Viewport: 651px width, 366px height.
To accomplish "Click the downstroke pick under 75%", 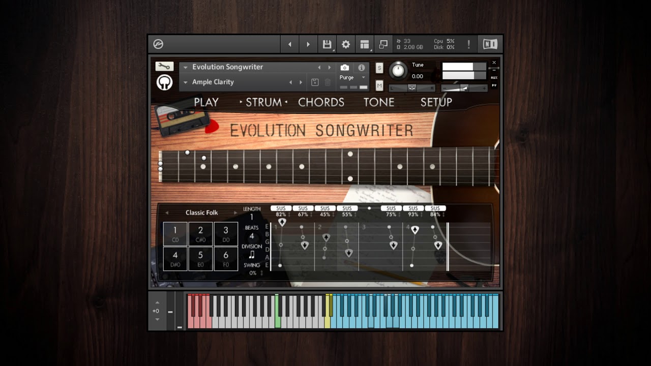I will click(393, 245).
